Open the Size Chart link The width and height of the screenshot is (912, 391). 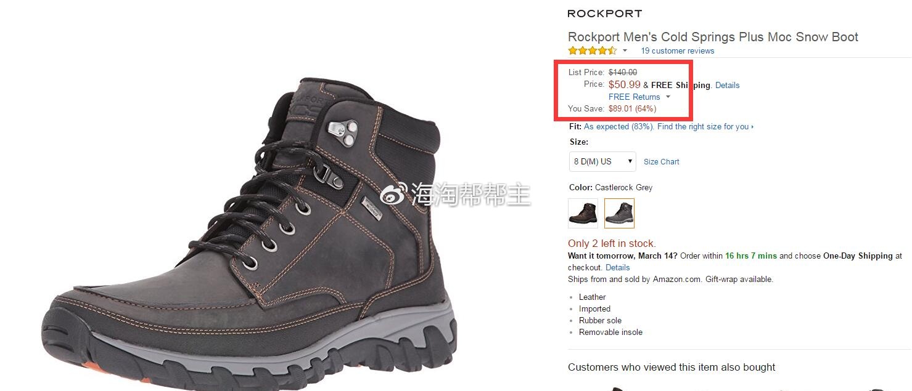(x=661, y=162)
